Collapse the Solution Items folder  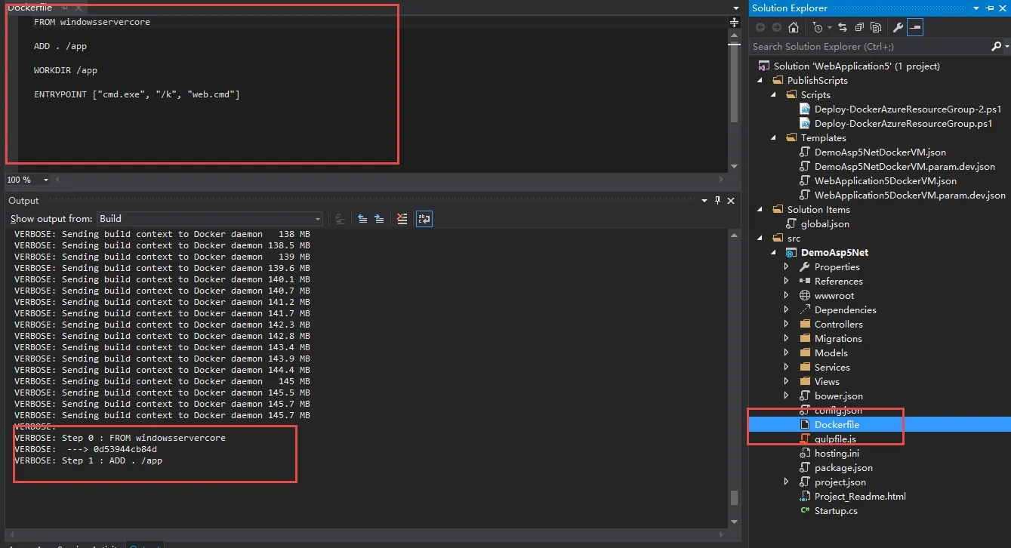point(760,210)
